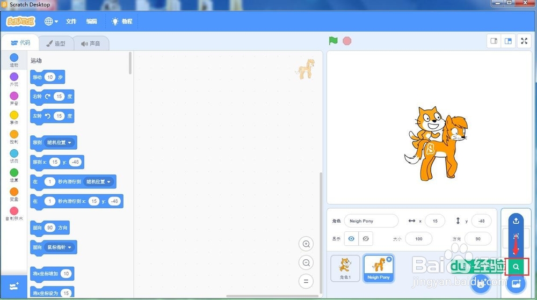Open 鼠标指针 dropdown in 面向 block
The height and width of the screenshot is (300, 537).
(x=60, y=247)
